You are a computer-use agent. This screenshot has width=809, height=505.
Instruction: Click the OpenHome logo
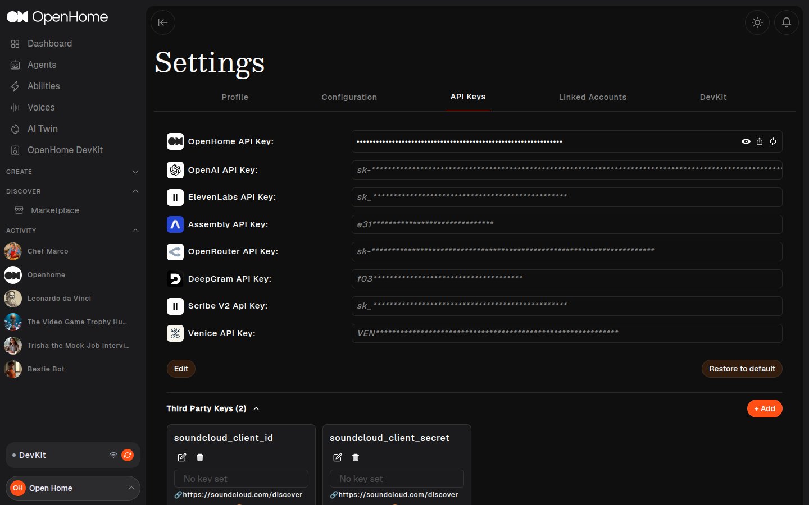[57, 17]
